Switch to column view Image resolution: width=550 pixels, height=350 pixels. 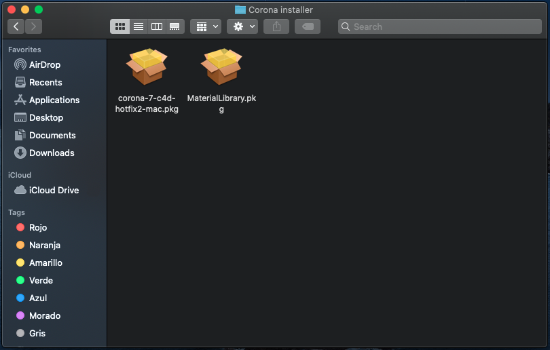(x=157, y=26)
